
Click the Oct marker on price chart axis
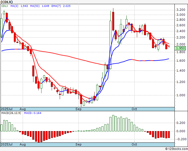[x=134, y=109]
